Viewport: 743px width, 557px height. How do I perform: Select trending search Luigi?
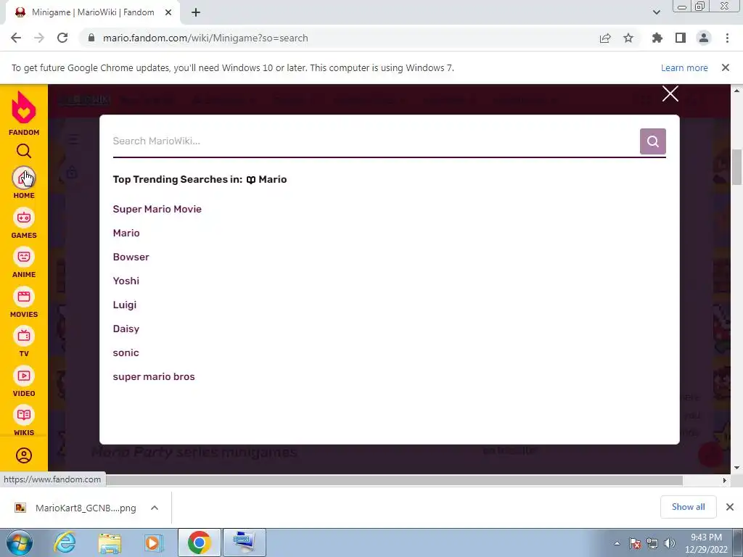124,305
